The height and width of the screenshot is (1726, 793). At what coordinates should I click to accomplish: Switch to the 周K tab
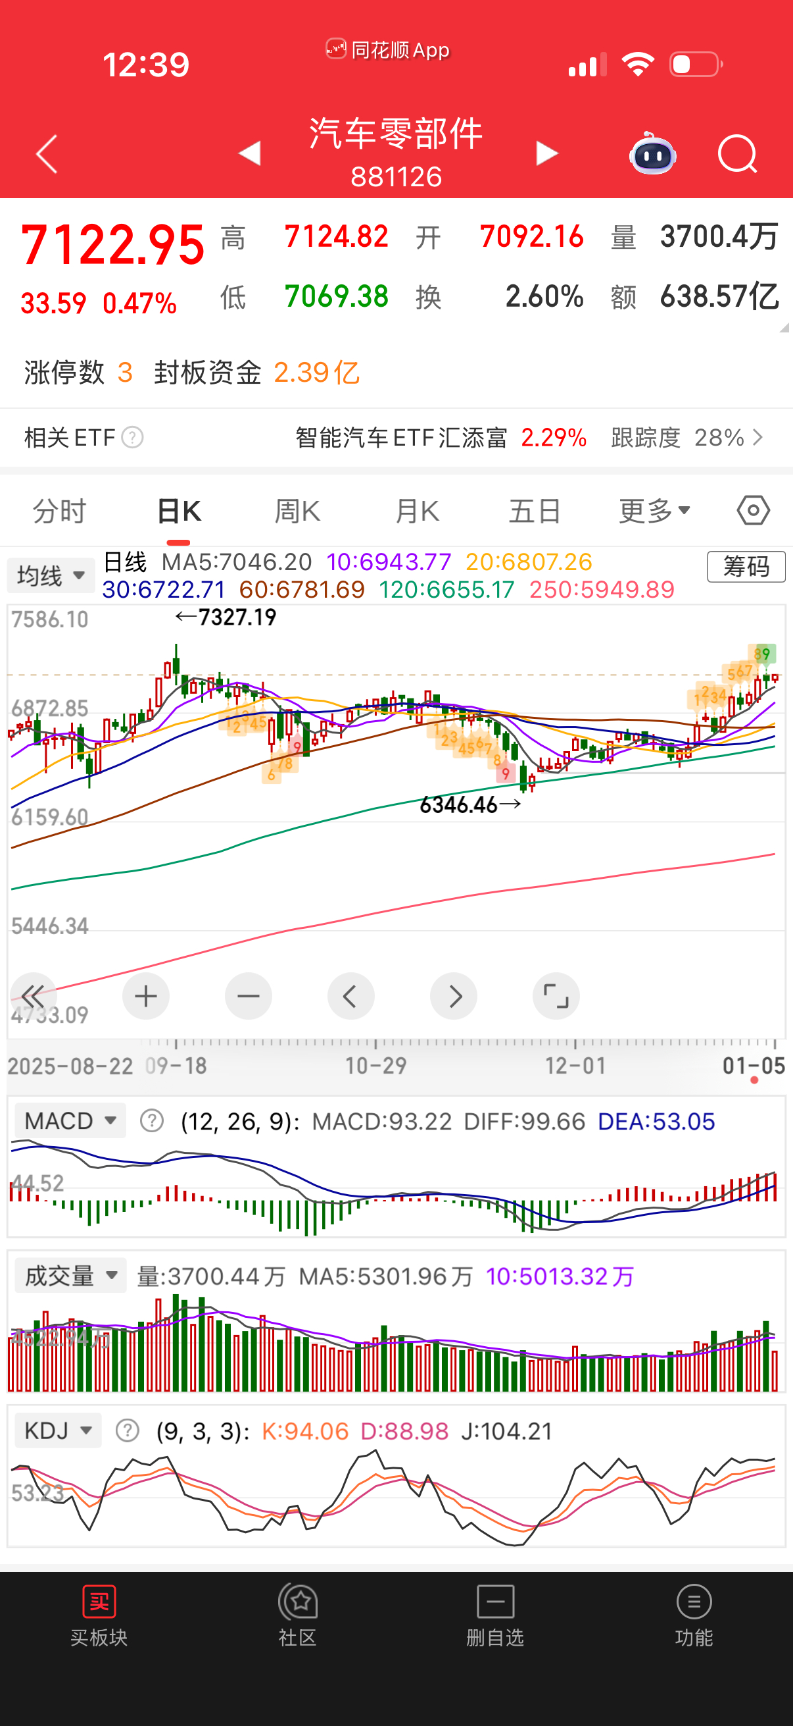pyautogui.click(x=298, y=511)
